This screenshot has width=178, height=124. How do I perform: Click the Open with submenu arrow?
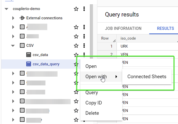click(x=116, y=77)
